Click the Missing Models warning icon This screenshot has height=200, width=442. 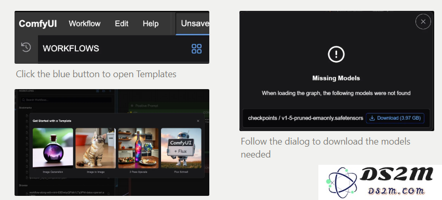point(336,54)
